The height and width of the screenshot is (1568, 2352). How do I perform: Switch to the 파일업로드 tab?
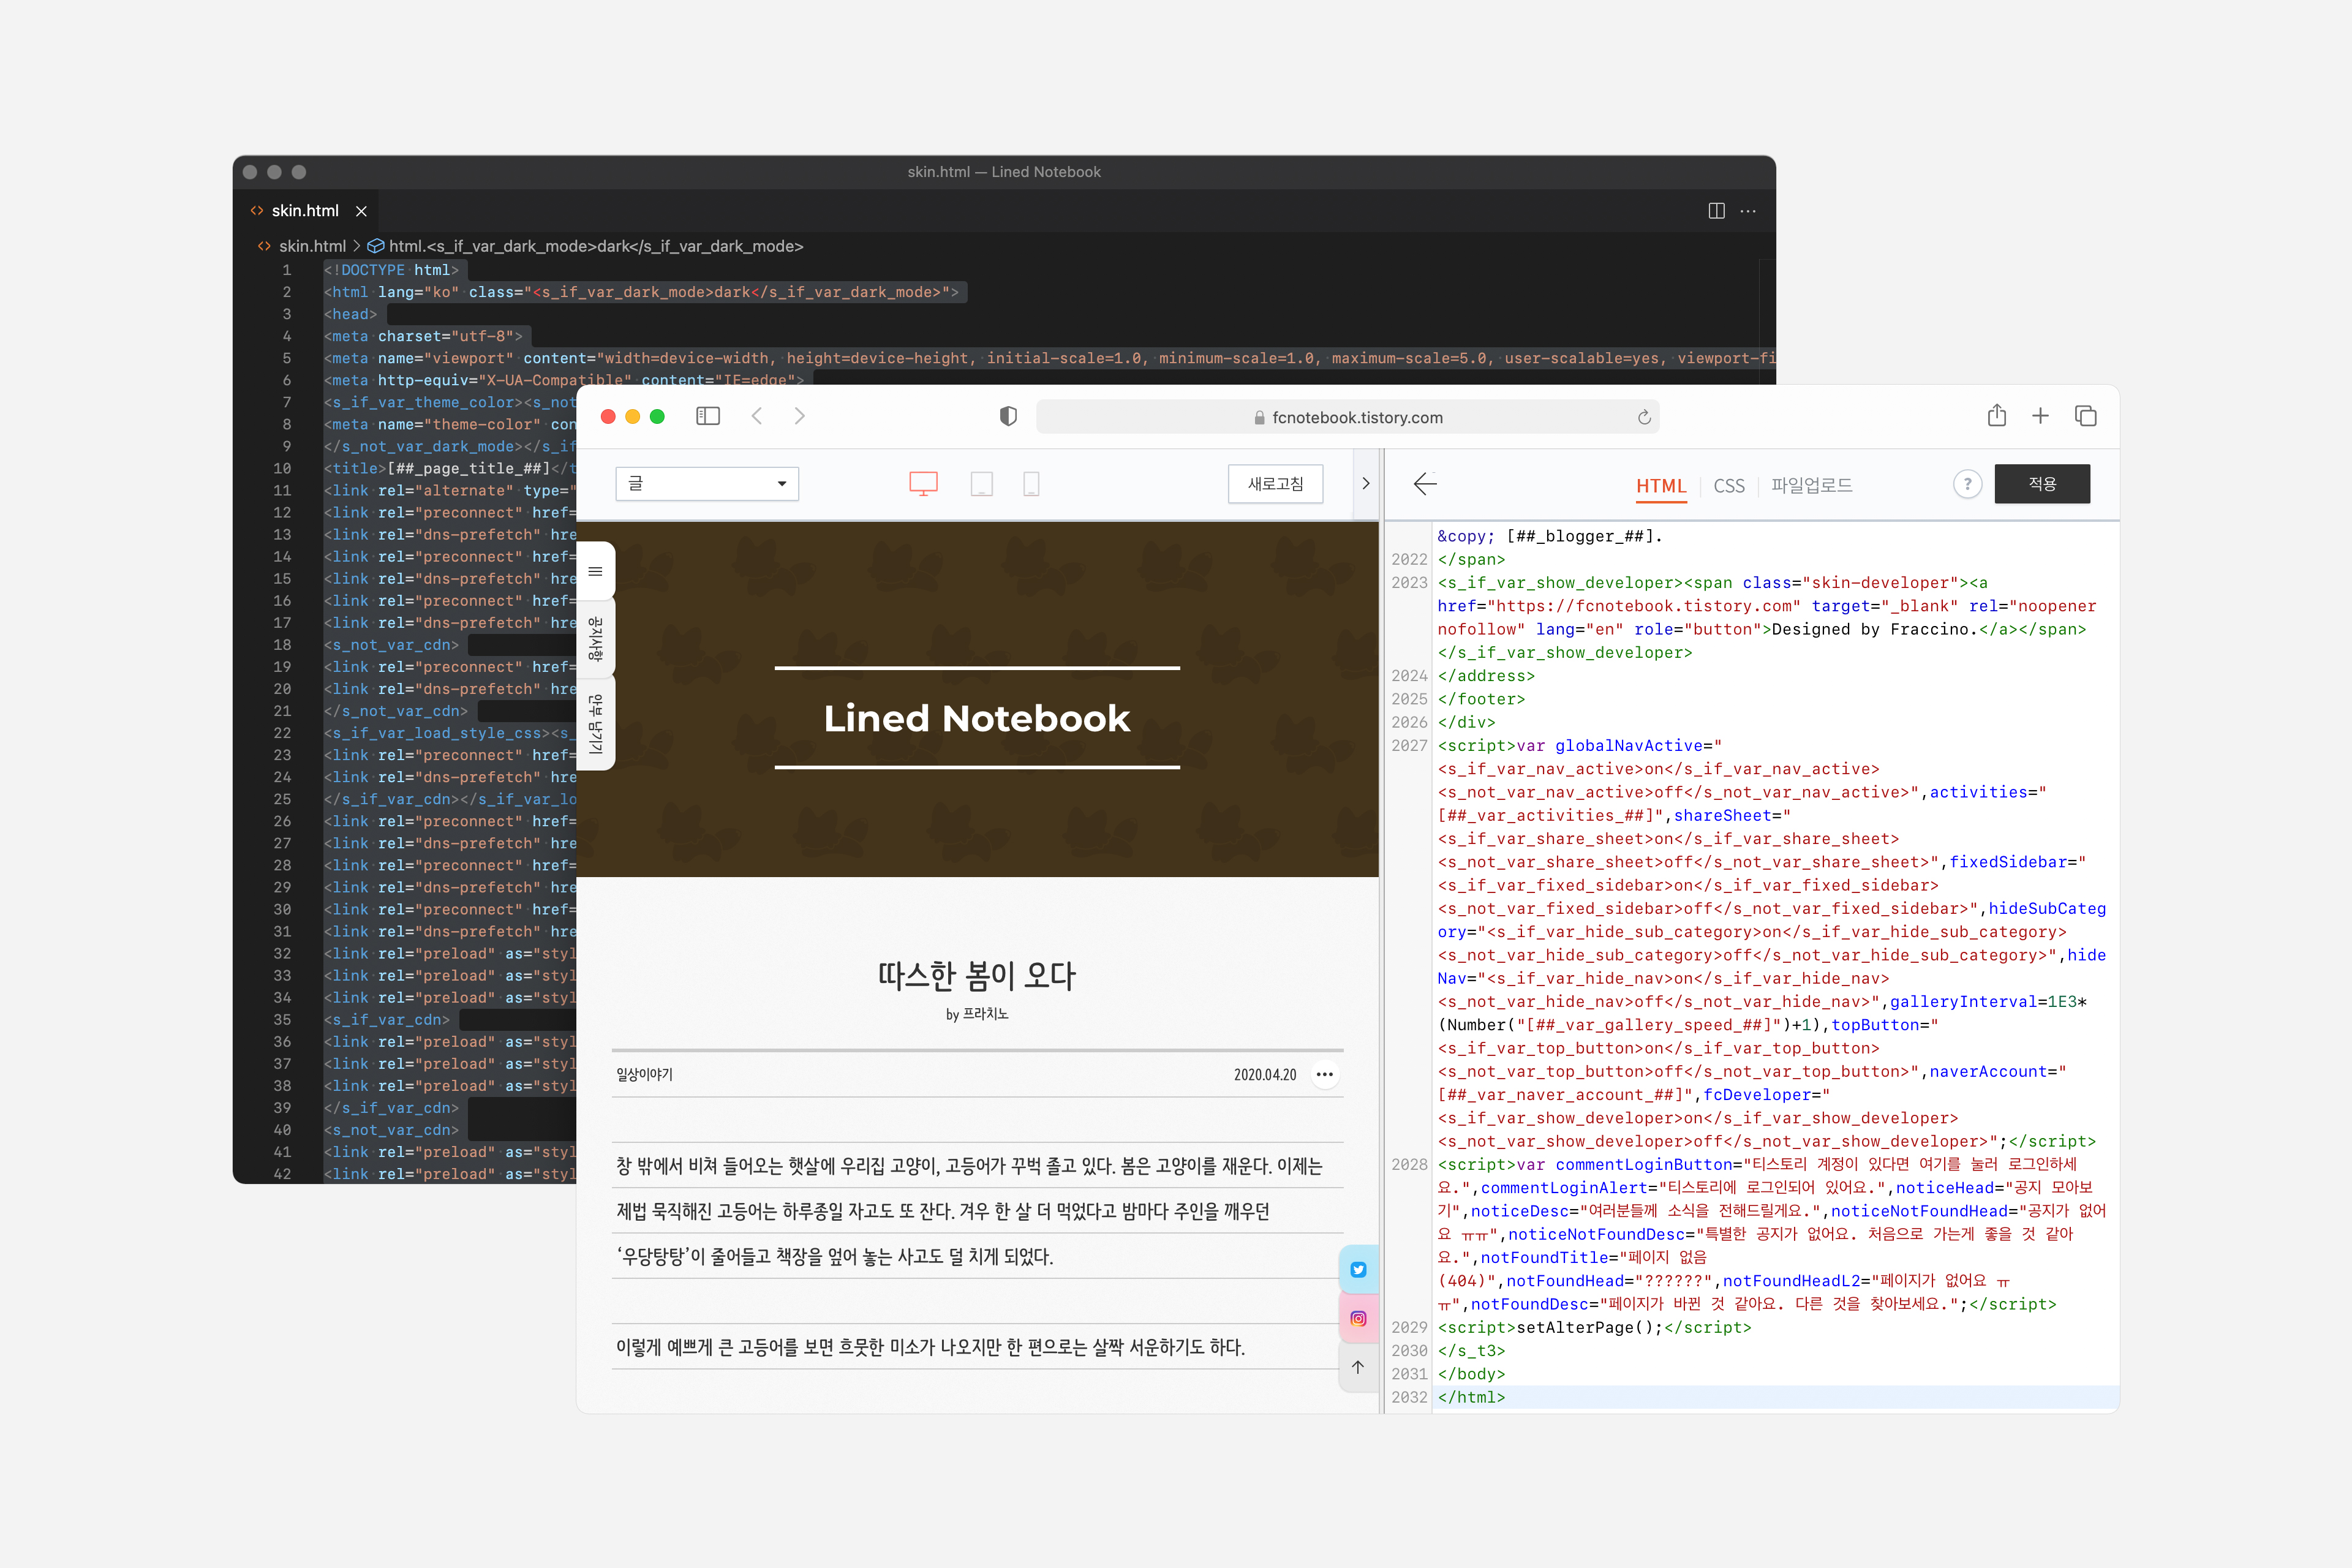1811,485
